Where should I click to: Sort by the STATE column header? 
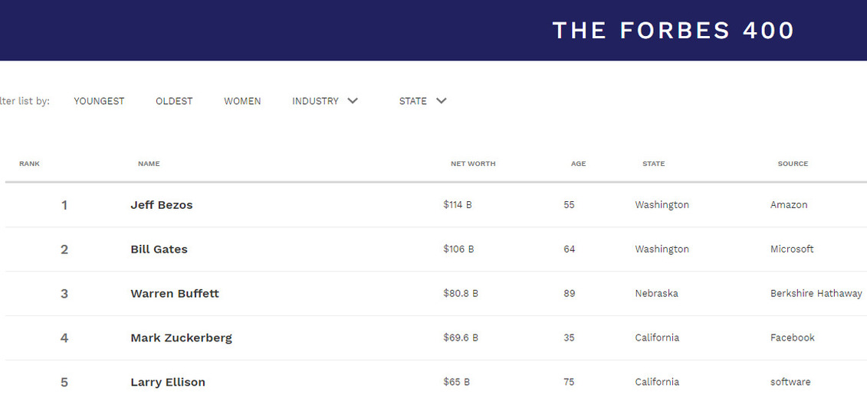(x=654, y=164)
